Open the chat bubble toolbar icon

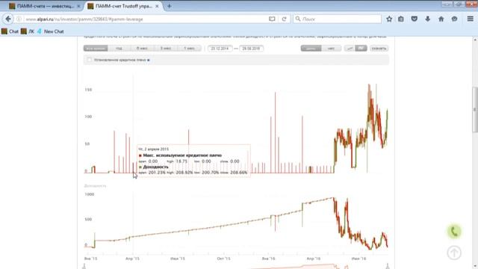pos(455,19)
